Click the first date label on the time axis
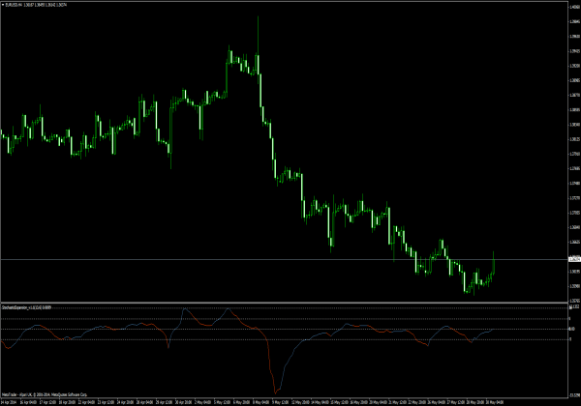Screen dimensions: 581x406 [x=12, y=400]
